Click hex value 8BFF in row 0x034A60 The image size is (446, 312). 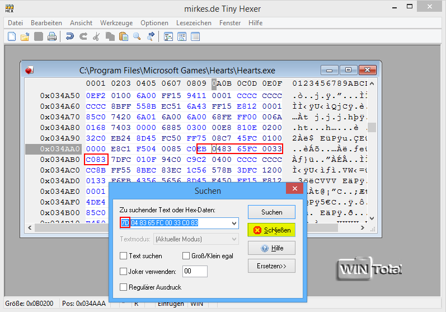tap(121, 106)
